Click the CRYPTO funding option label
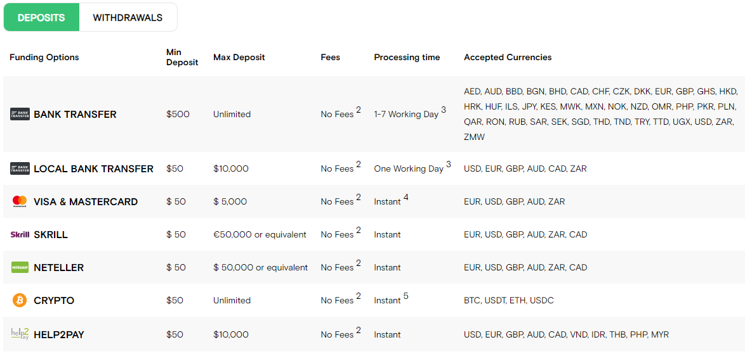Screen dimensions: 745x354 pyautogui.click(x=54, y=300)
